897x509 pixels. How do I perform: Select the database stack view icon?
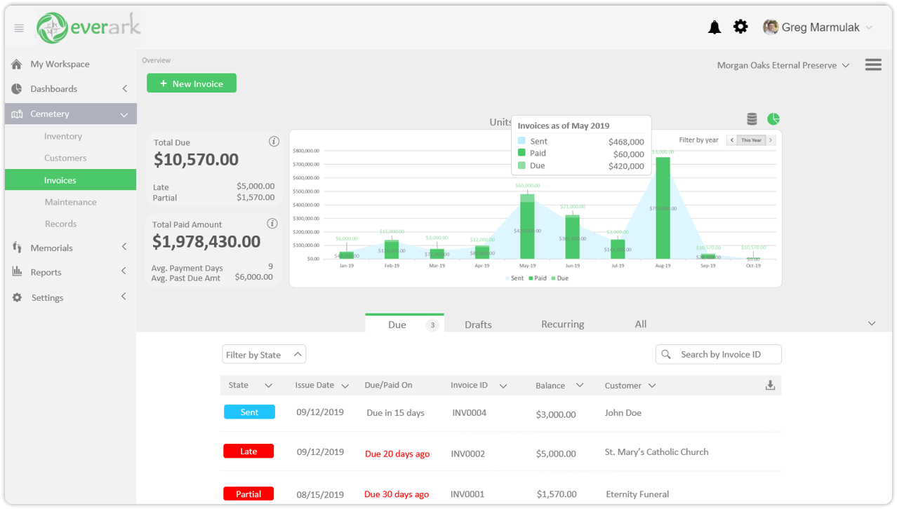click(x=752, y=119)
